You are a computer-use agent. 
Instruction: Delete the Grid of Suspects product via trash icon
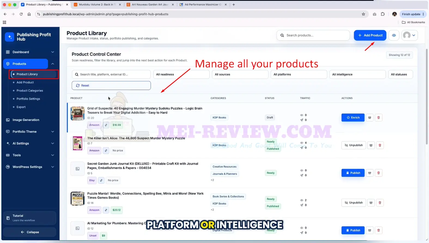378,118
